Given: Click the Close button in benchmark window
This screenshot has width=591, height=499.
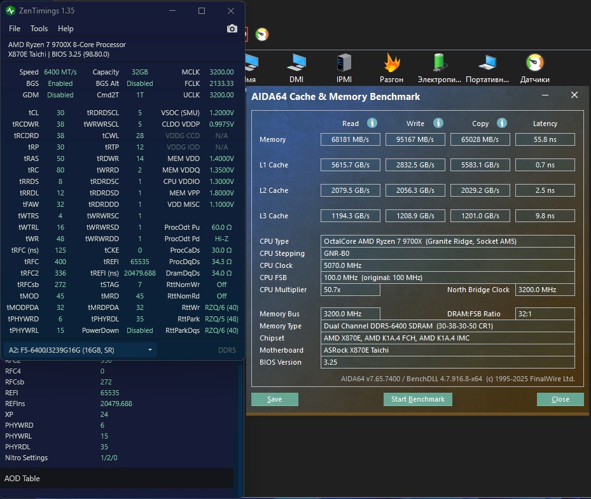Looking at the screenshot, I should (x=560, y=399).
